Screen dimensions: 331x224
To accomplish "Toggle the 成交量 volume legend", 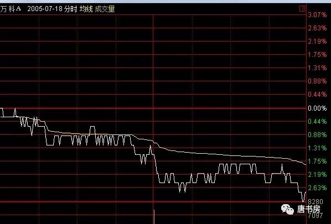I will coord(105,9).
